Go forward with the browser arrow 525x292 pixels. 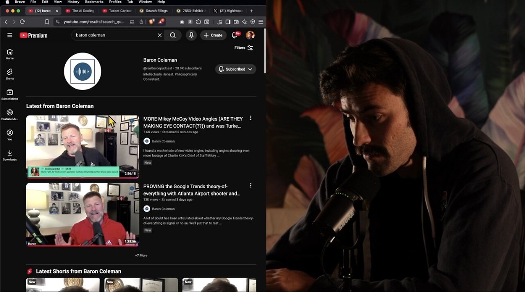pos(14,22)
